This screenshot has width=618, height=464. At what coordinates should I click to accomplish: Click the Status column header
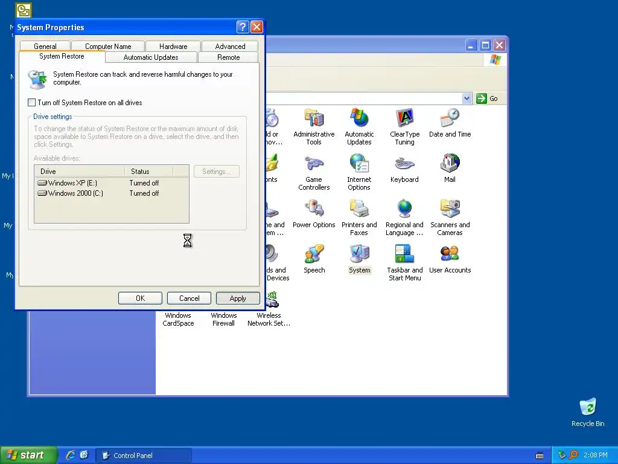149,171
